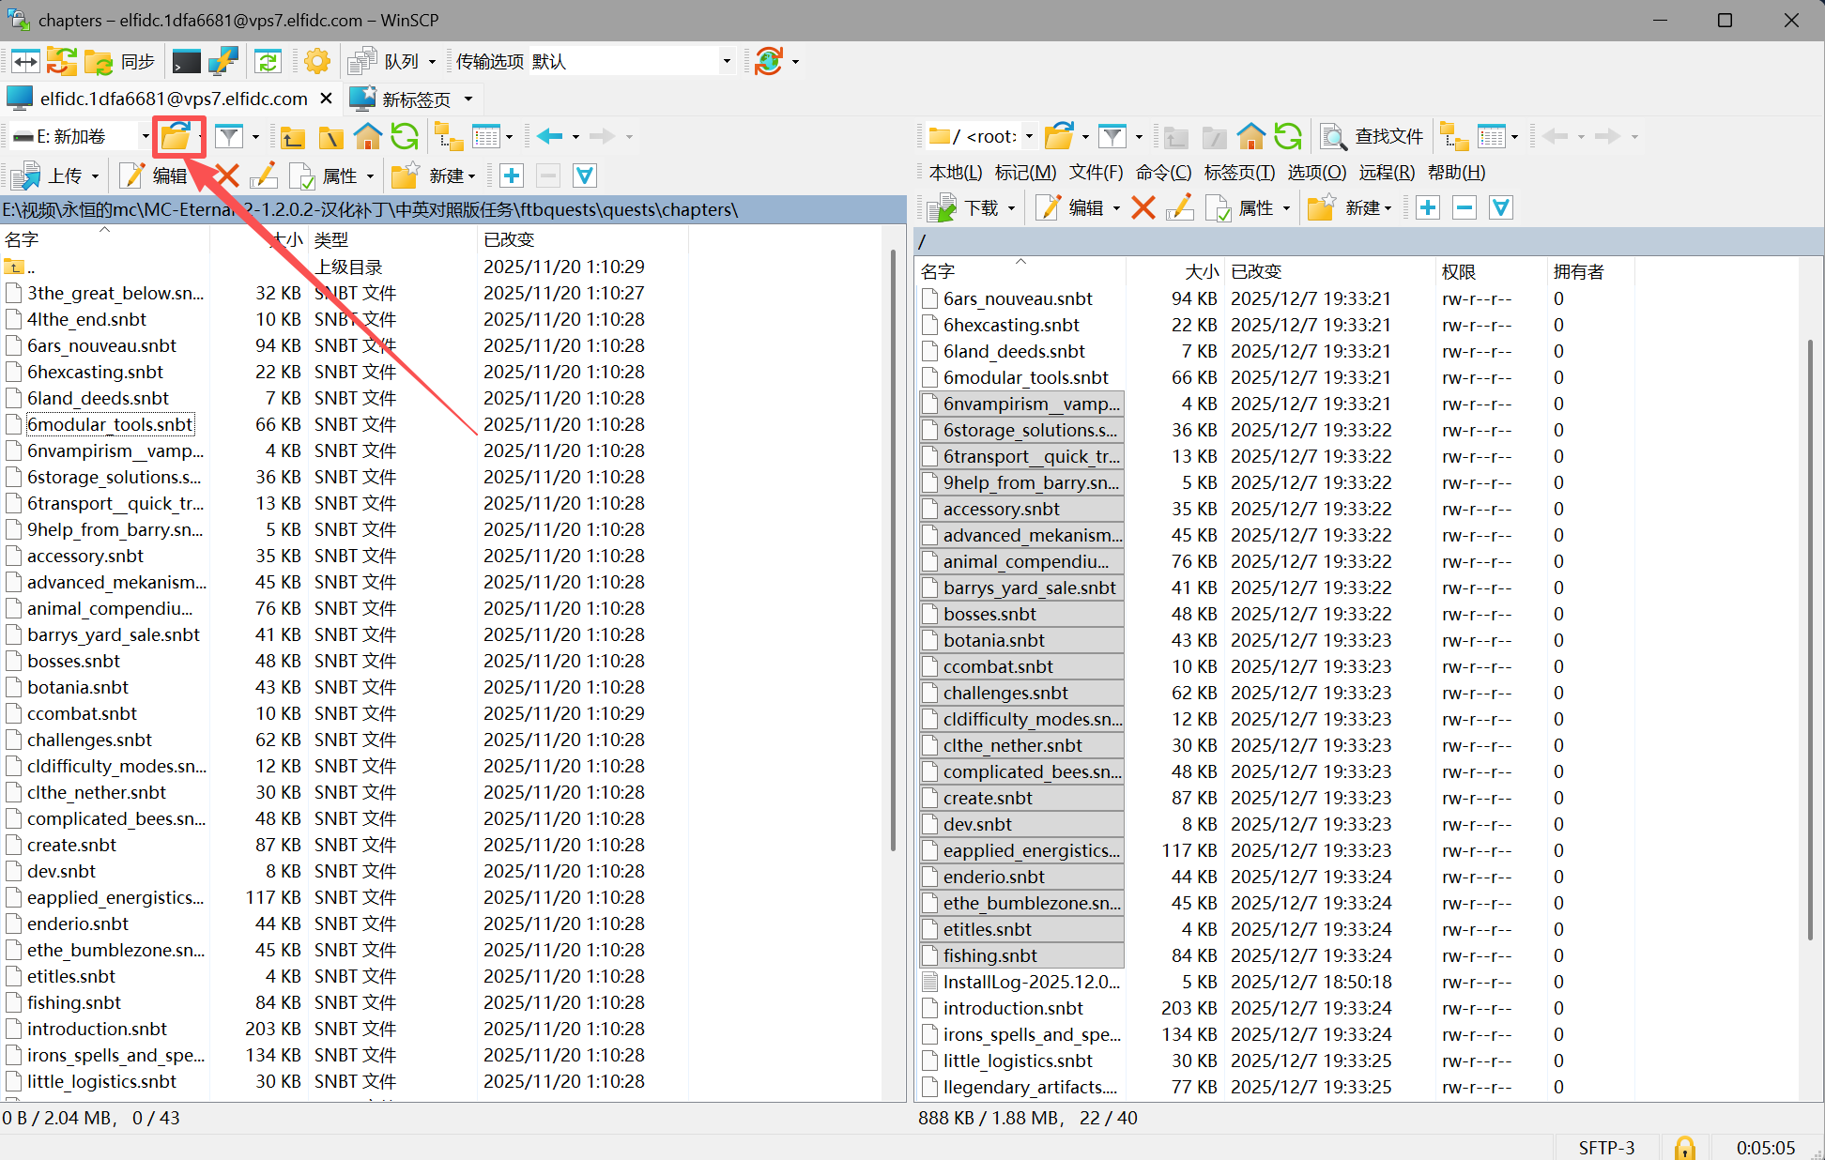The image size is (1825, 1160).
Task: Click remote select-files plus icon
Action: coord(1428,207)
